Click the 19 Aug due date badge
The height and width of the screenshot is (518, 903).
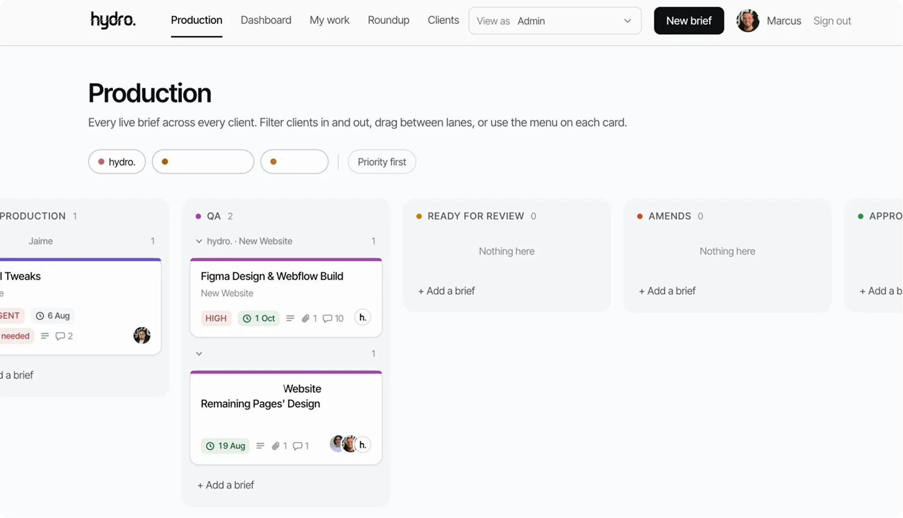[225, 446]
